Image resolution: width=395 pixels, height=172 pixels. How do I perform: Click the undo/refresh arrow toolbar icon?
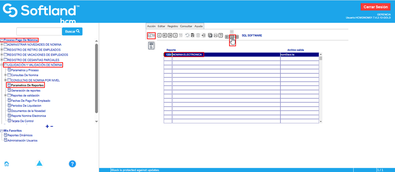(x=187, y=35)
